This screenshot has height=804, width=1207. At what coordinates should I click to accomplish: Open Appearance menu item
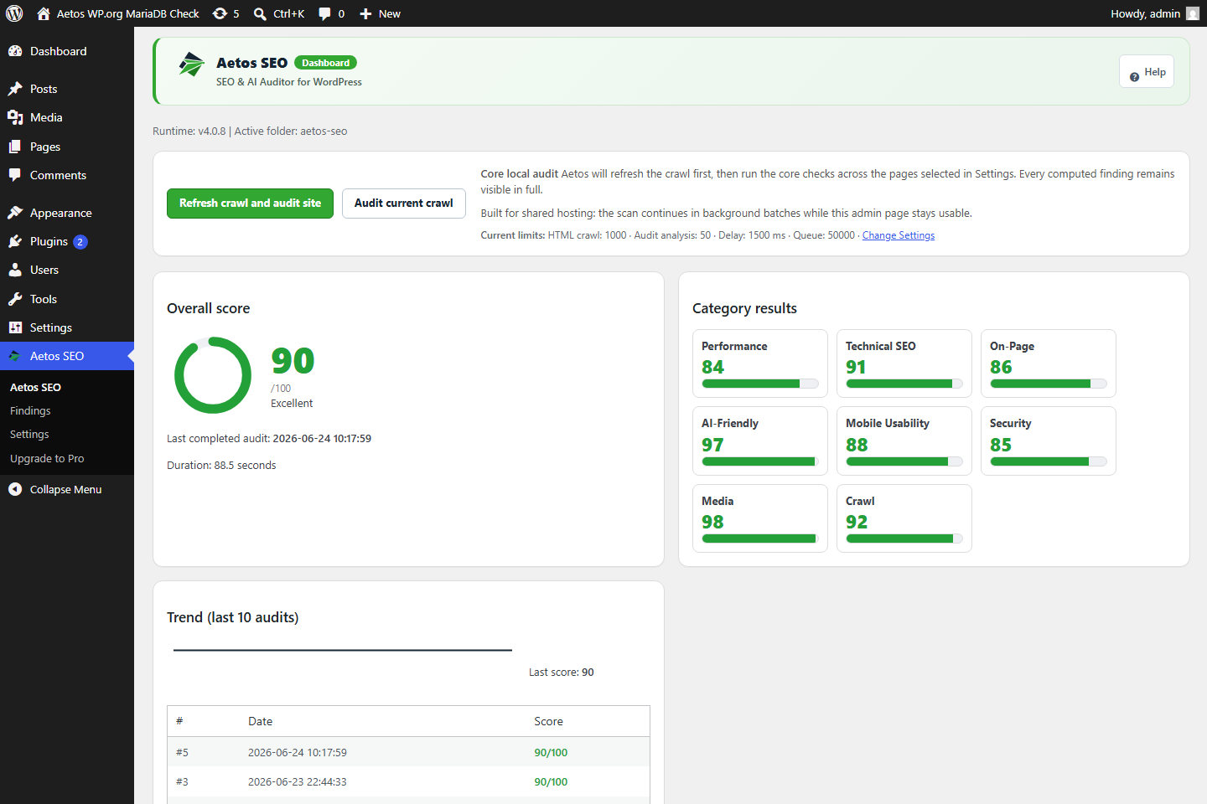(67, 213)
